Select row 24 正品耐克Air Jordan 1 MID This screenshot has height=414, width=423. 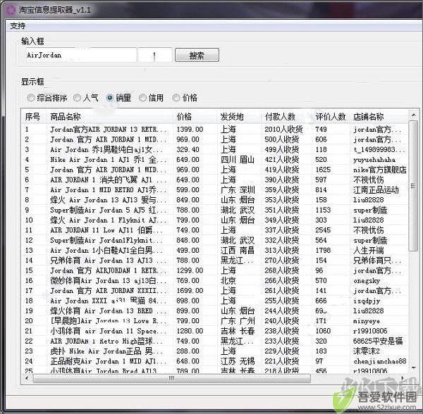click(214, 361)
